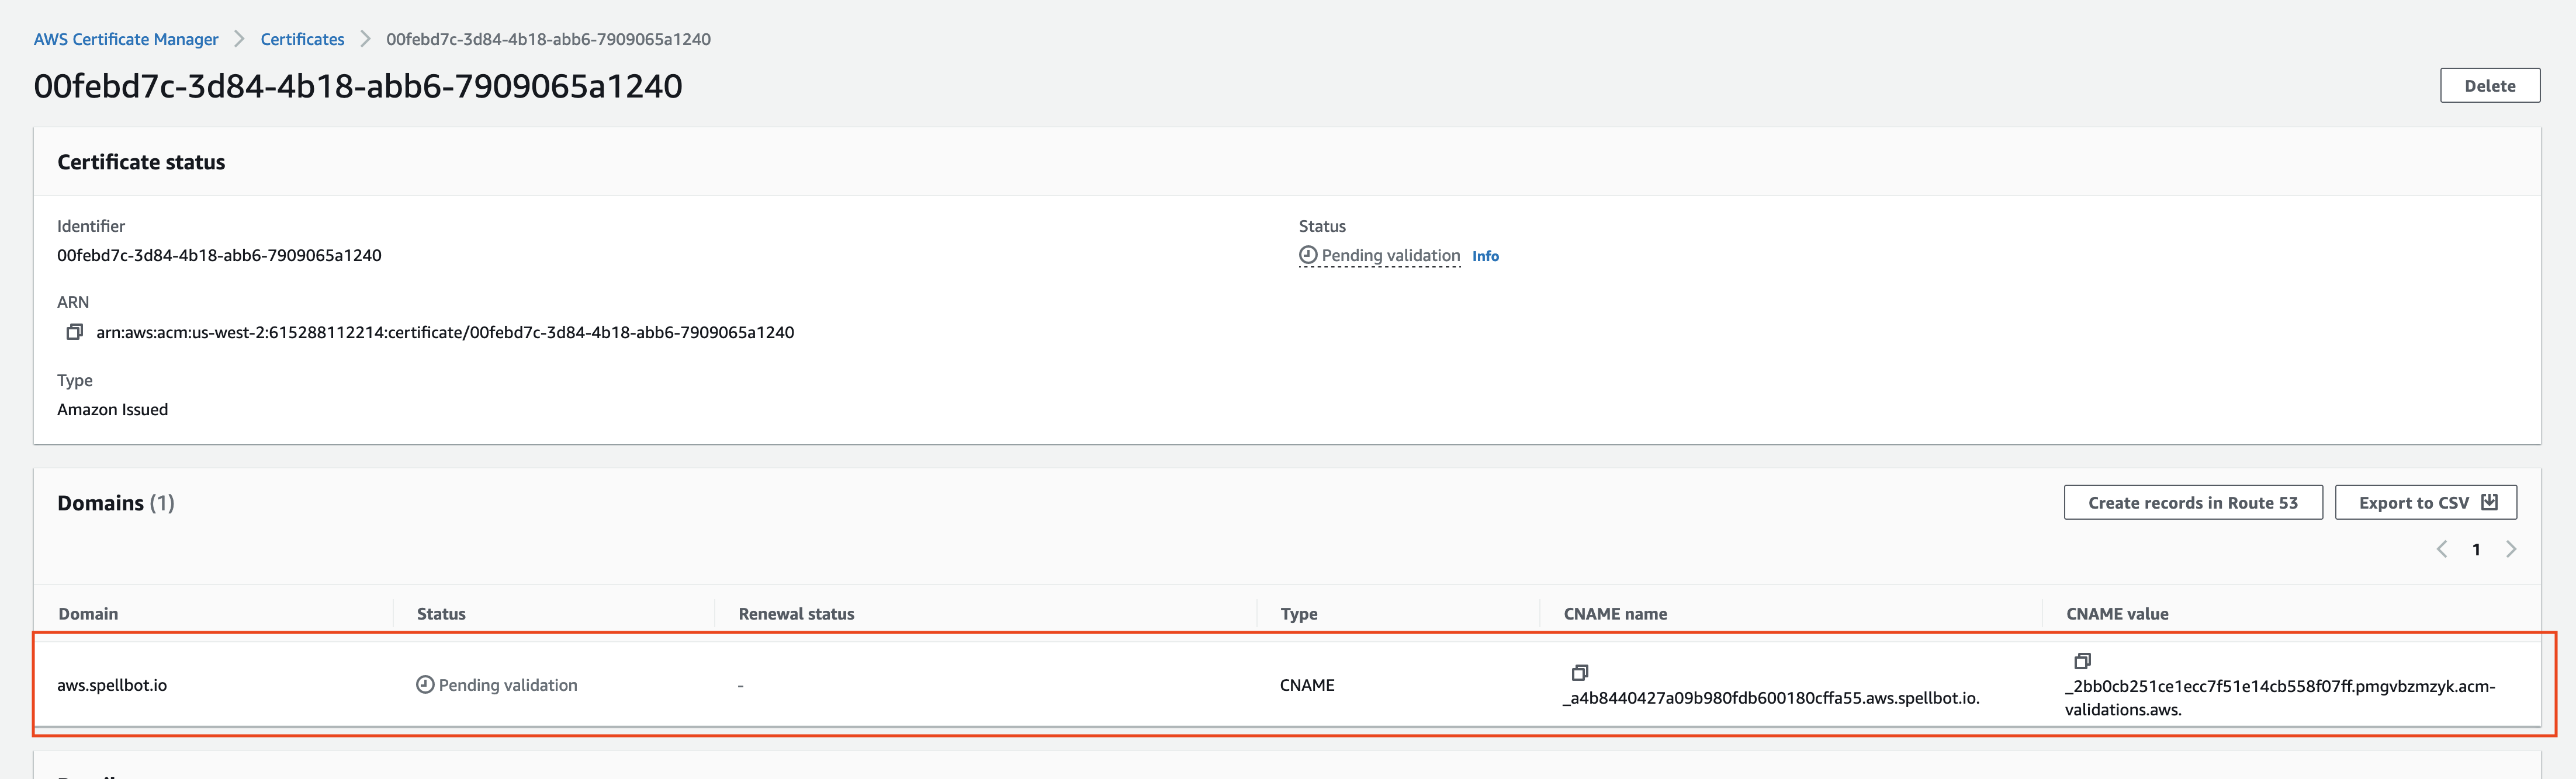Screen dimensions: 2576x779
Task: Go to previous domains page
Action: (x=2442, y=548)
